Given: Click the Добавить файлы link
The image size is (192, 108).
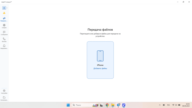Looking at the screenshot, I should (100, 68).
